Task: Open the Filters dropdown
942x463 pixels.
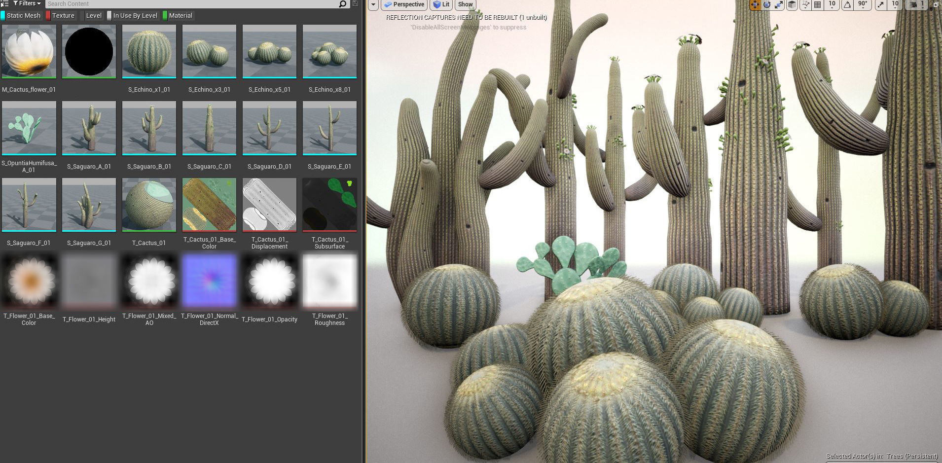Action: coord(27,3)
